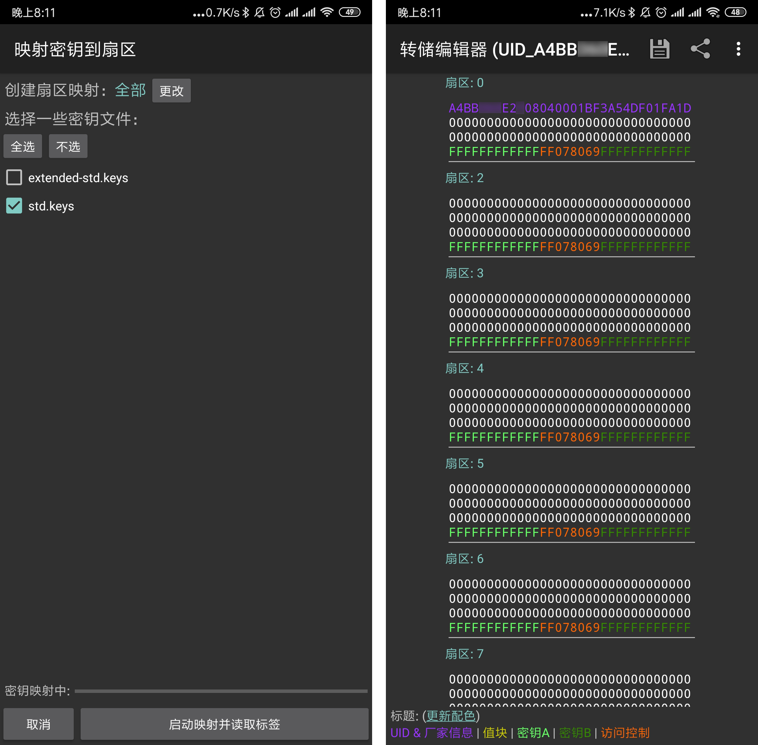Image resolution: width=758 pixels, height=745 pixels.
Task: Tap sector 4 key and access-bits line
Action: point(570,437)
